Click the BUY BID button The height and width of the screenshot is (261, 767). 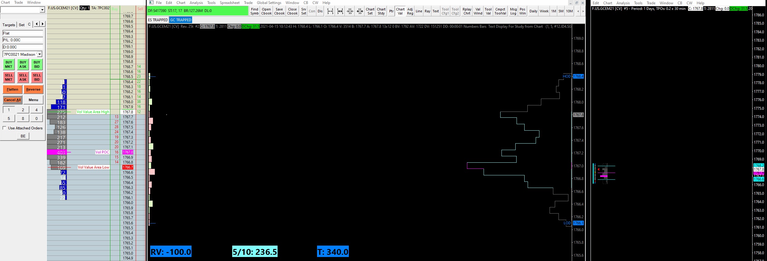click(x=37, y=64)
